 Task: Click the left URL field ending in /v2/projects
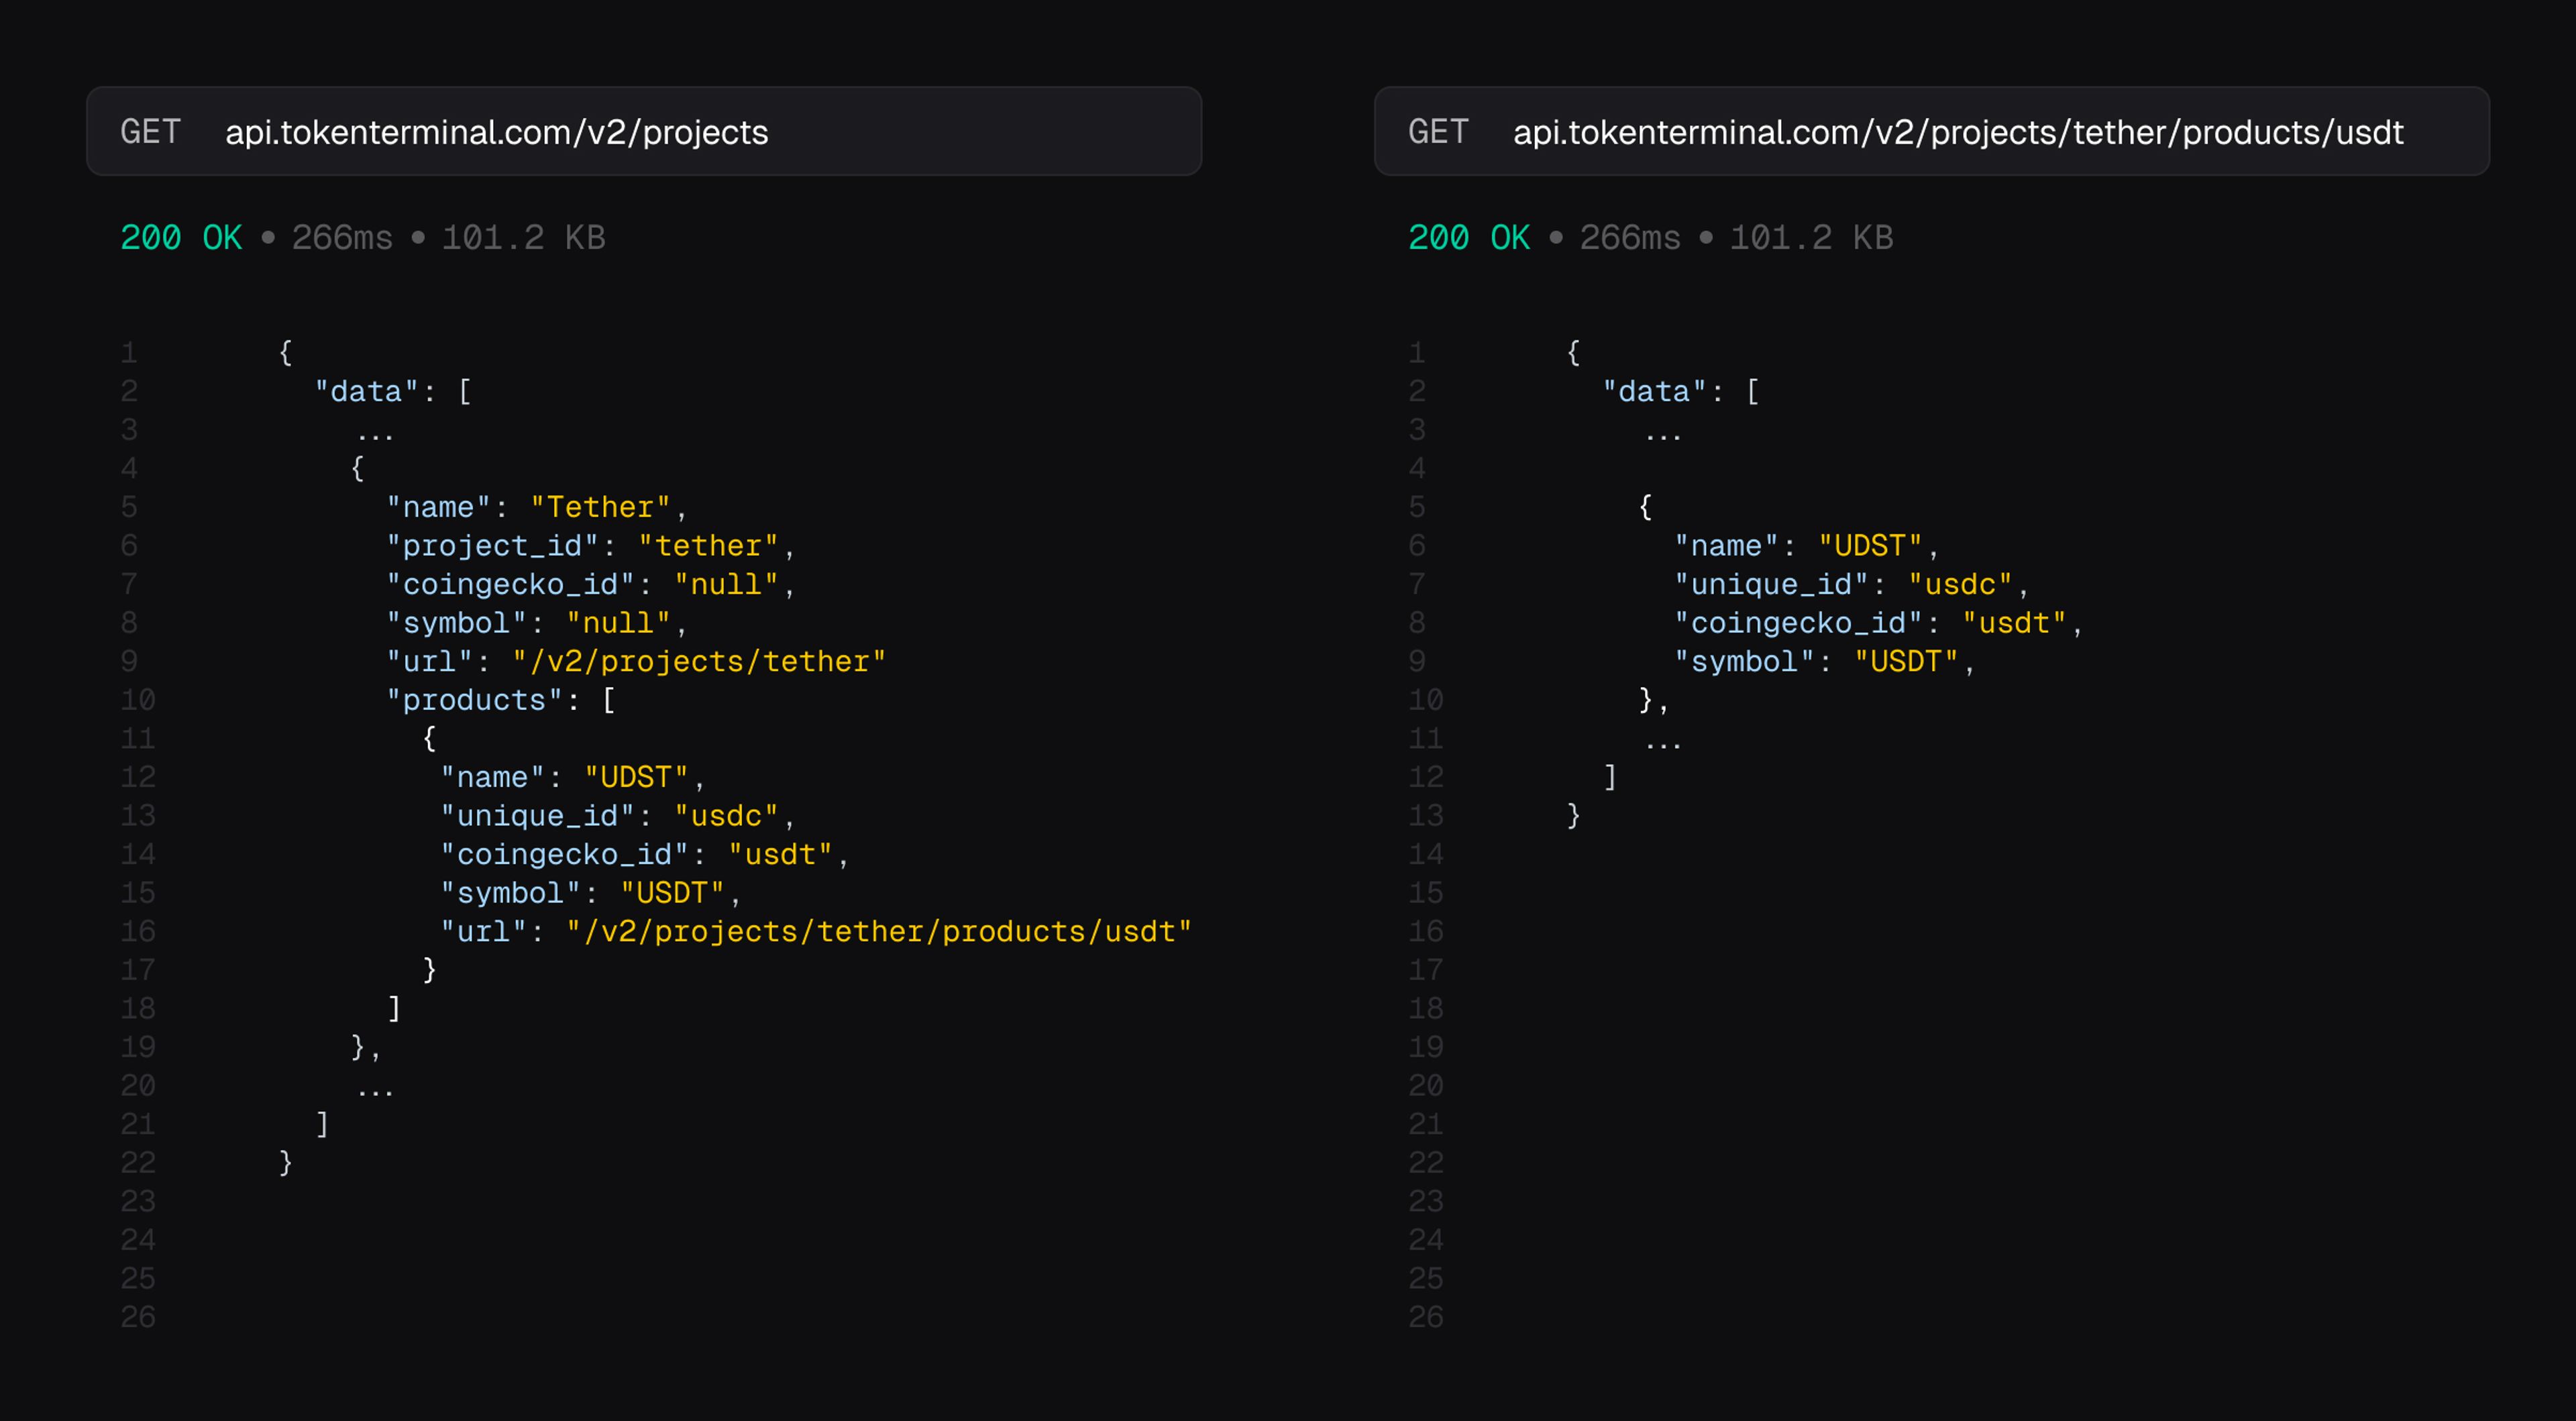[x=496, y=132]
